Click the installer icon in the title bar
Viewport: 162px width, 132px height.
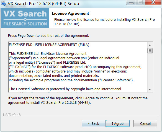coord(4,3)
